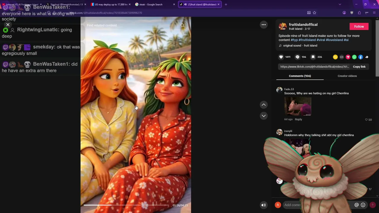This screenshot has height=213, width=379.
Task: Open the browser hamburger menu
Action: pyautogui.click(x=374, y=13)
